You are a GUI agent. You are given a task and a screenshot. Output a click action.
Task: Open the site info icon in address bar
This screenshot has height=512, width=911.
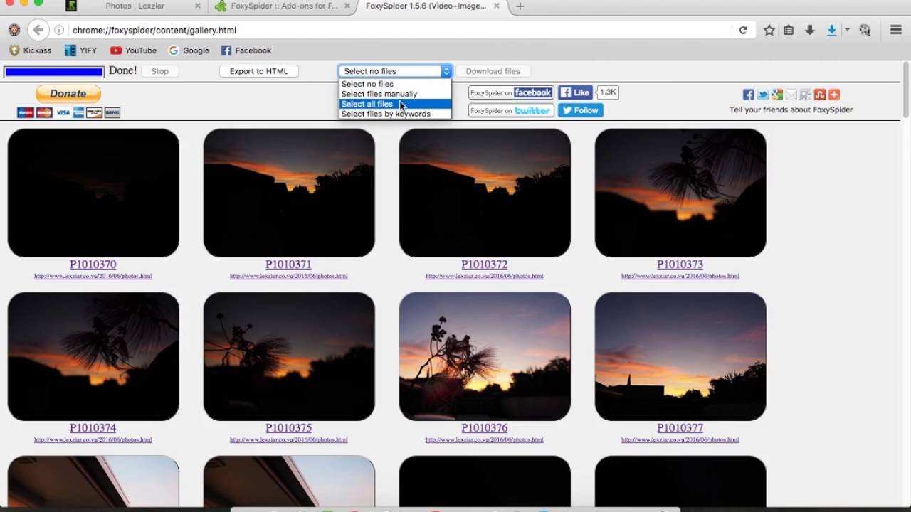[59, 31]
